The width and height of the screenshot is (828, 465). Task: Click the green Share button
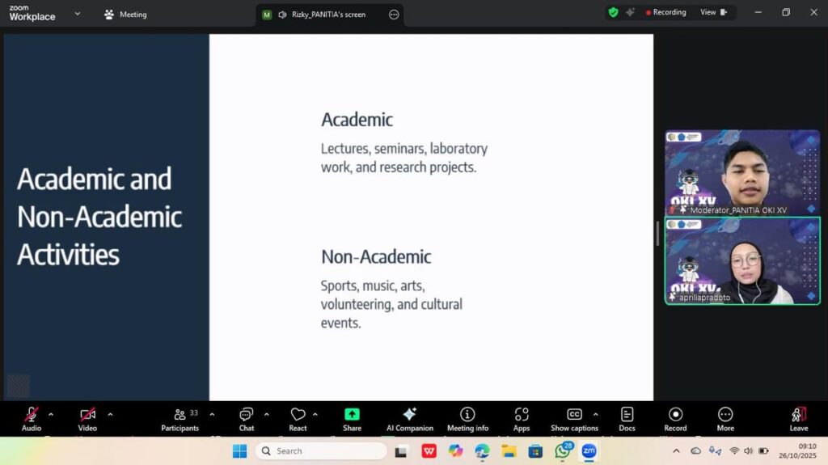pyautogui.click(x=352, y=418)
